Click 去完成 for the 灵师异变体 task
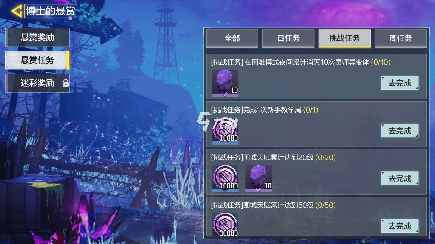The width and height of the screenshot is (435, 244). click(400, 83)
